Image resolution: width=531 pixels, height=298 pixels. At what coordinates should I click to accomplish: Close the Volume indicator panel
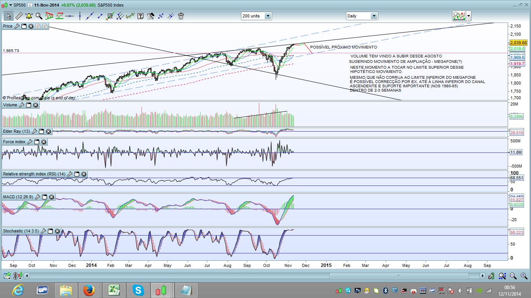pyautogui.click(x=35, y=105)
